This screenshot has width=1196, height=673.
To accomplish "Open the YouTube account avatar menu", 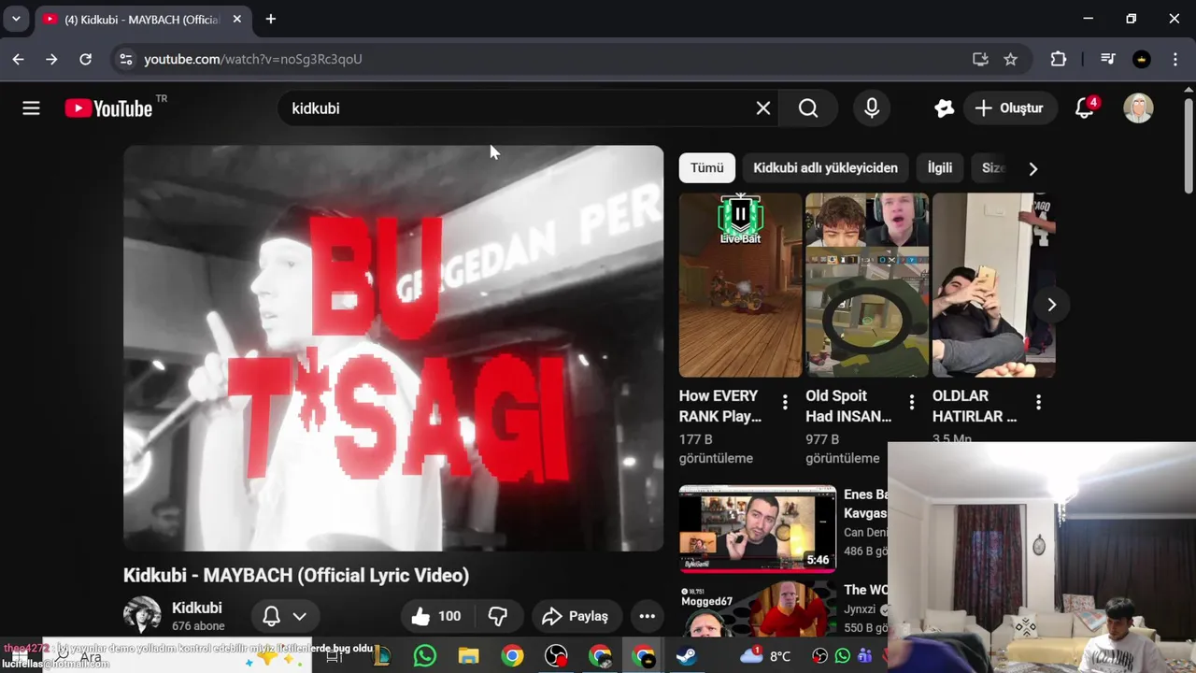I will pyautogui.click(x=1138, y=108).
